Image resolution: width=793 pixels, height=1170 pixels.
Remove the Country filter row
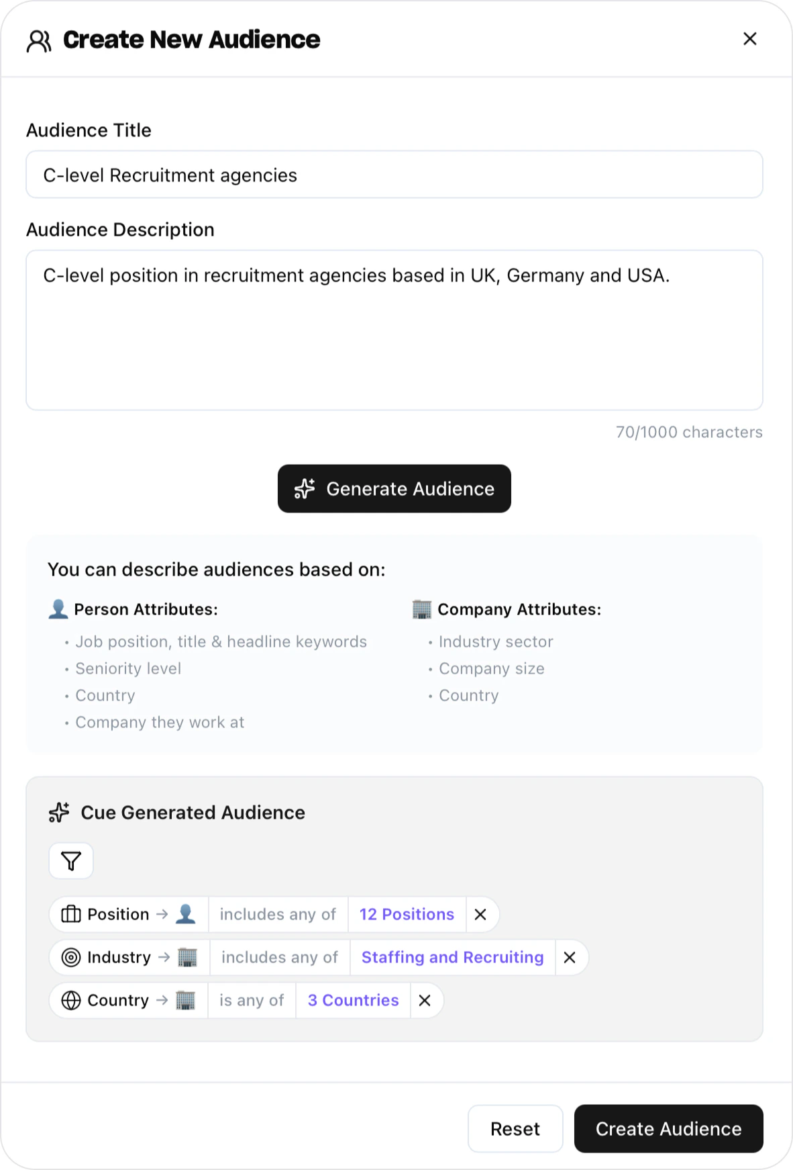[425, 1000]
